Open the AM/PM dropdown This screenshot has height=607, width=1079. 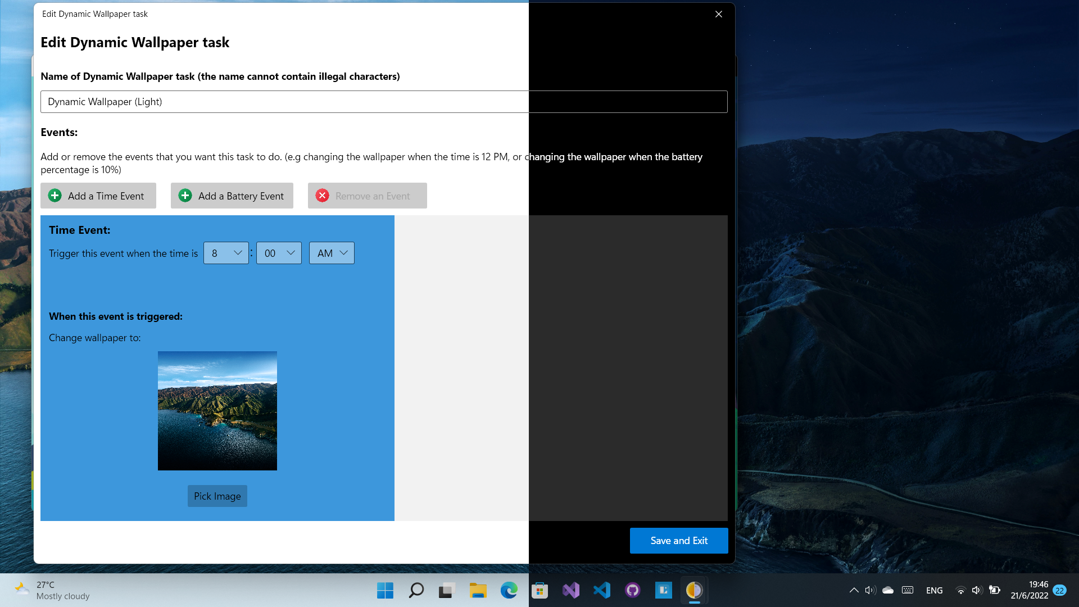click(332, 253)
